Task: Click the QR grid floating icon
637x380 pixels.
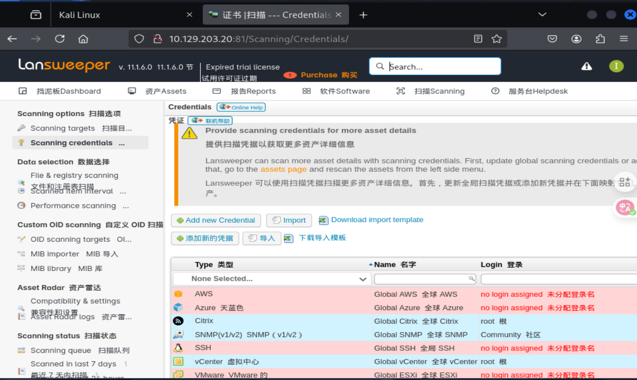Action: 625,182
